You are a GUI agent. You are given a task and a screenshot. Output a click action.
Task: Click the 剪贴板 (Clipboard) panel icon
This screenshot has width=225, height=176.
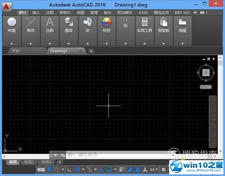[x=164, y=22]
